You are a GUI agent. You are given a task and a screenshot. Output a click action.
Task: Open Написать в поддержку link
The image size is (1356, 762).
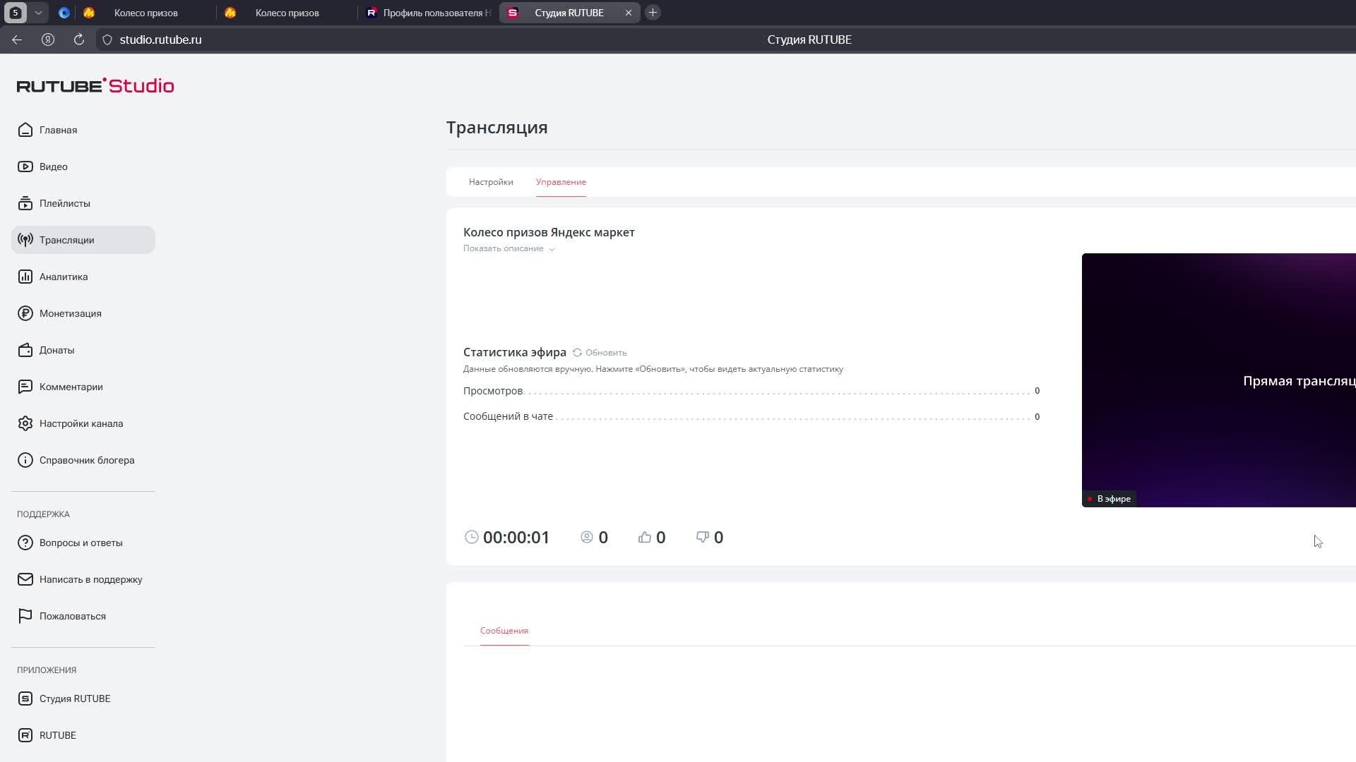(90, 579)
